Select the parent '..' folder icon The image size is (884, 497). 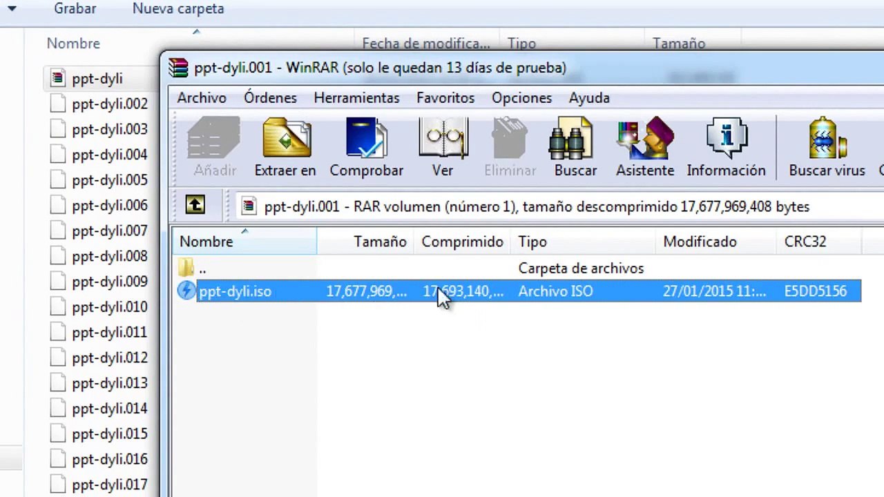click(x=186, y=268)
